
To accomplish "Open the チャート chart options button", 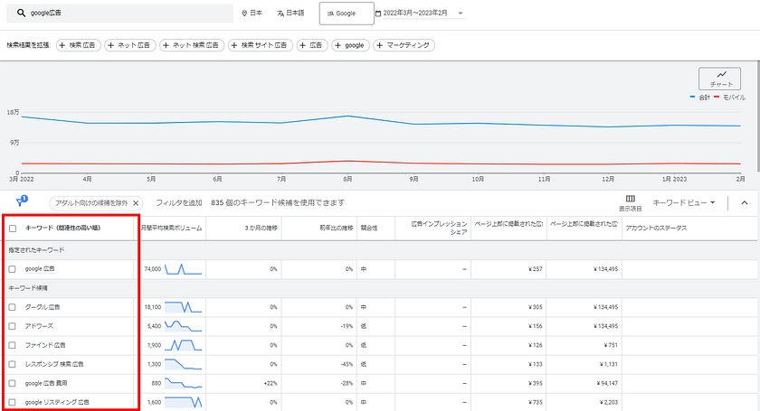I will 720,79.
